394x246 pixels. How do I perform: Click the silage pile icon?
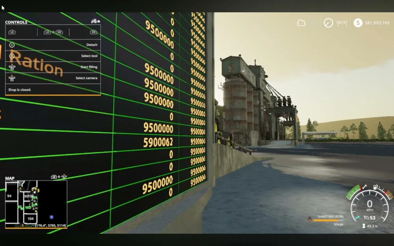click(x=310, y=219)
